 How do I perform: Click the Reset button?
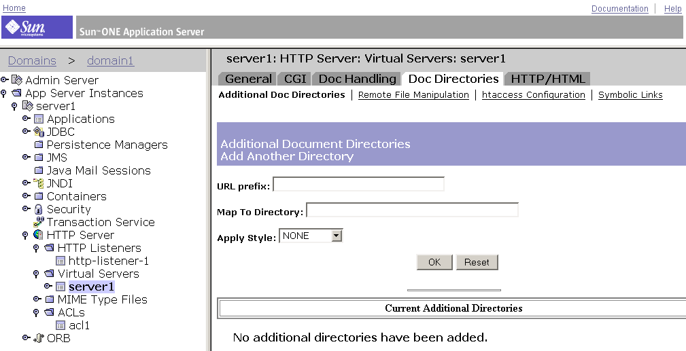(x=477, y=262)
